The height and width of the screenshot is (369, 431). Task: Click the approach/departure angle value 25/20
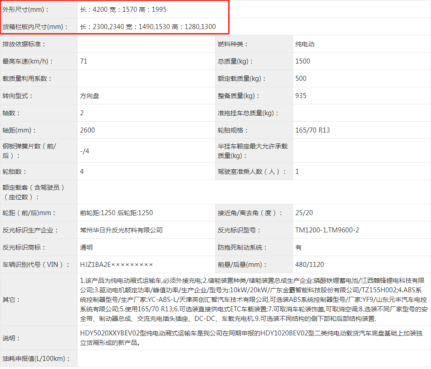click(304, 213)
